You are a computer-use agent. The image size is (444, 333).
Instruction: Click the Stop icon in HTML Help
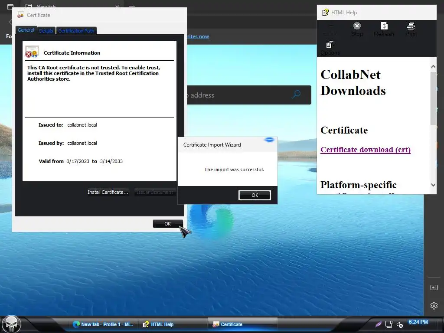pyautogui.click(x=357, y=26)
